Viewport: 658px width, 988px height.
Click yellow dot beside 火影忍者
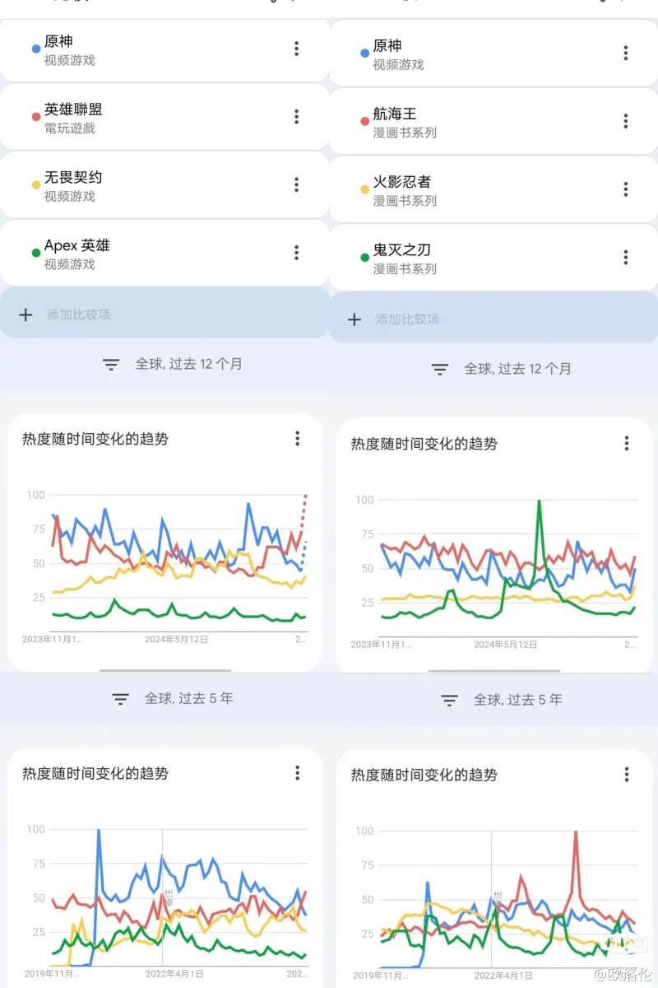tap(364, 189)
